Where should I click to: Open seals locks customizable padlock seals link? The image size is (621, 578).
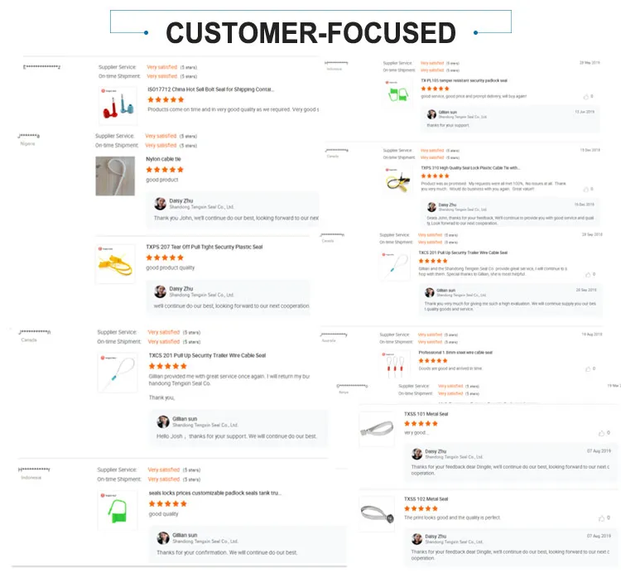pos(215,493)
